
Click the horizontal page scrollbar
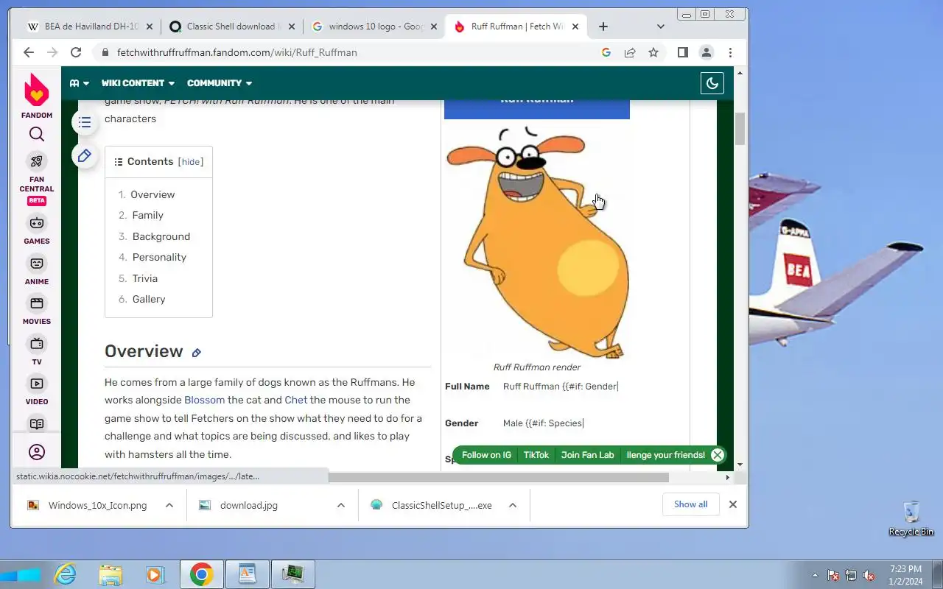tap(498, 477)
